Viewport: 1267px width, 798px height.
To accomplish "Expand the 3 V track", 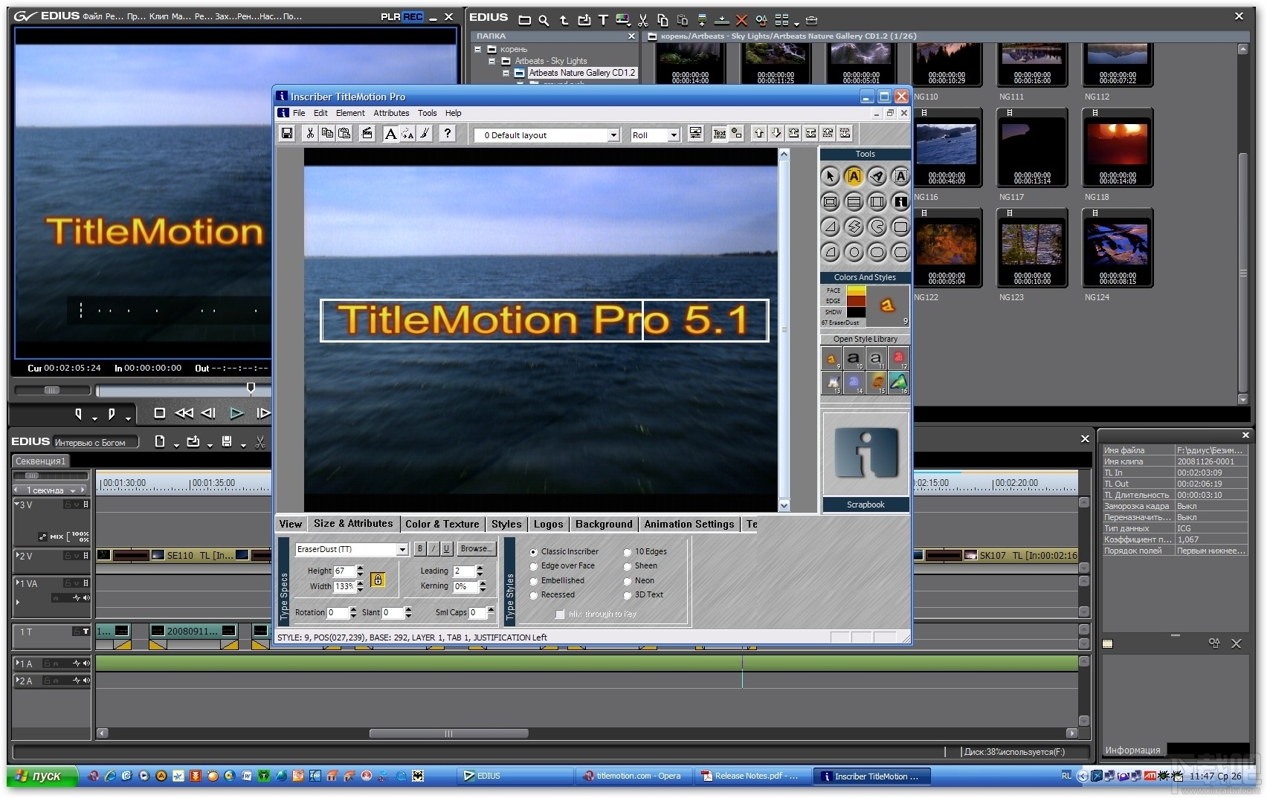I will pyautogui.click(x=17, y=505).
